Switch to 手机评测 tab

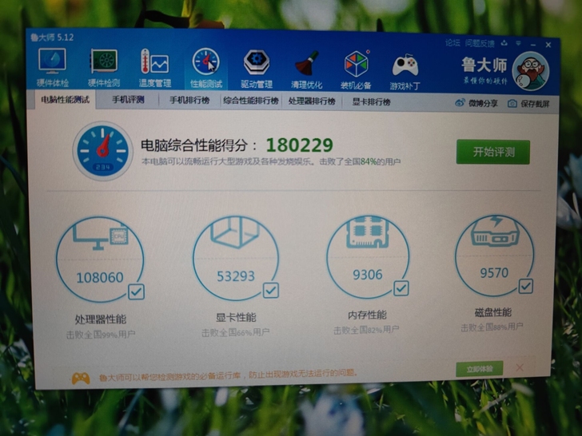[x=128, y=100]
